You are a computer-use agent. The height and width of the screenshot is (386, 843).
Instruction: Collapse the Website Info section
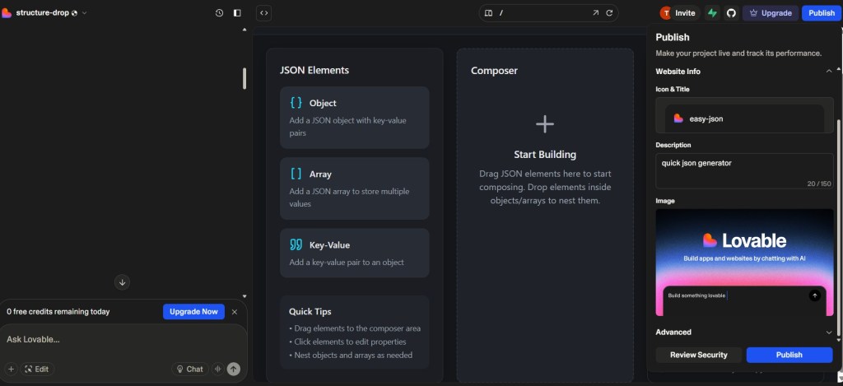[x=828, y=71]
